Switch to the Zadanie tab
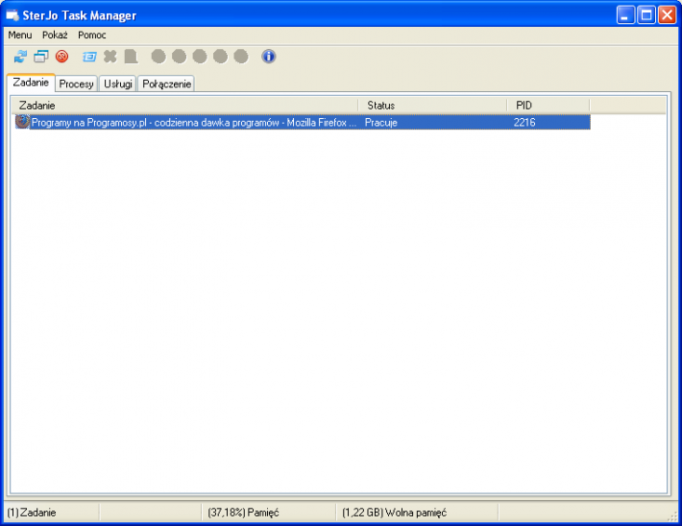This screenshot has height=526, width=682. click(x=31, y=83)
